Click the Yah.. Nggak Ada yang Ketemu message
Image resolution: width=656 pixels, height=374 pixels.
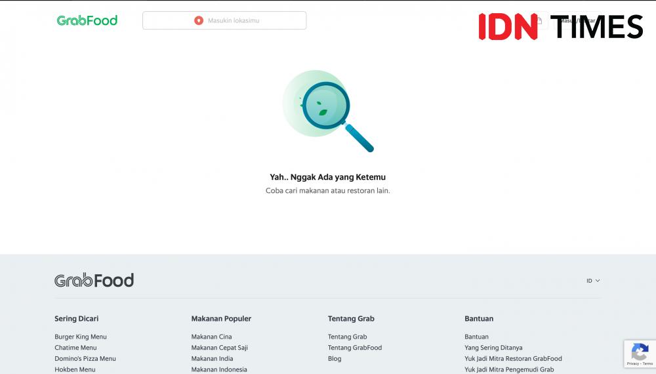click(x=327, y=177)
